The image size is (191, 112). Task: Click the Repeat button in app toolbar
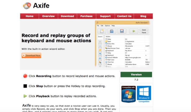click(144, 33)
